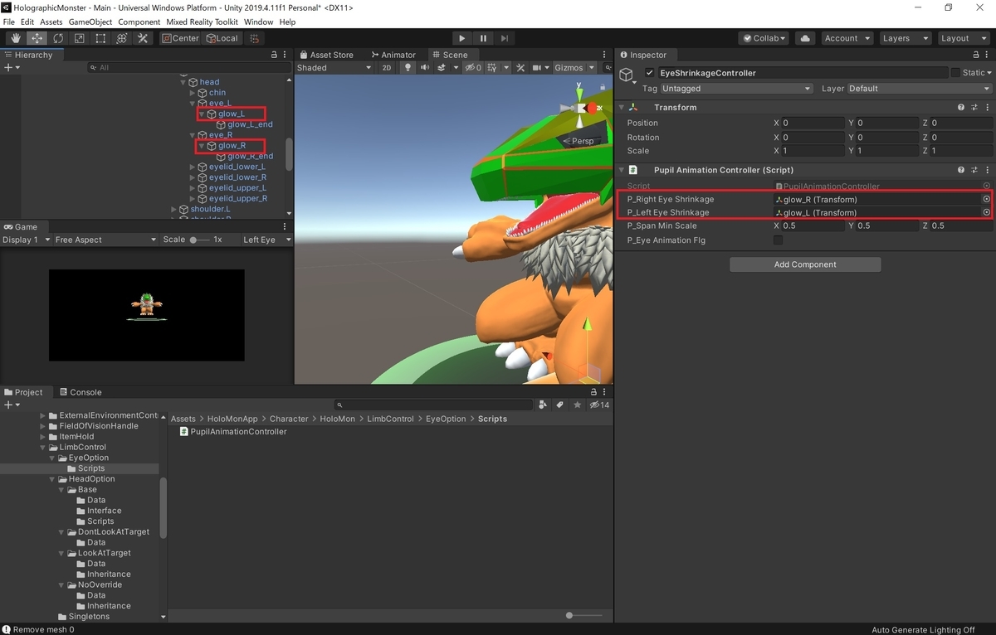Select the Move tool
This screenshot has width=996, height=635.
click(x=37, y=38)
